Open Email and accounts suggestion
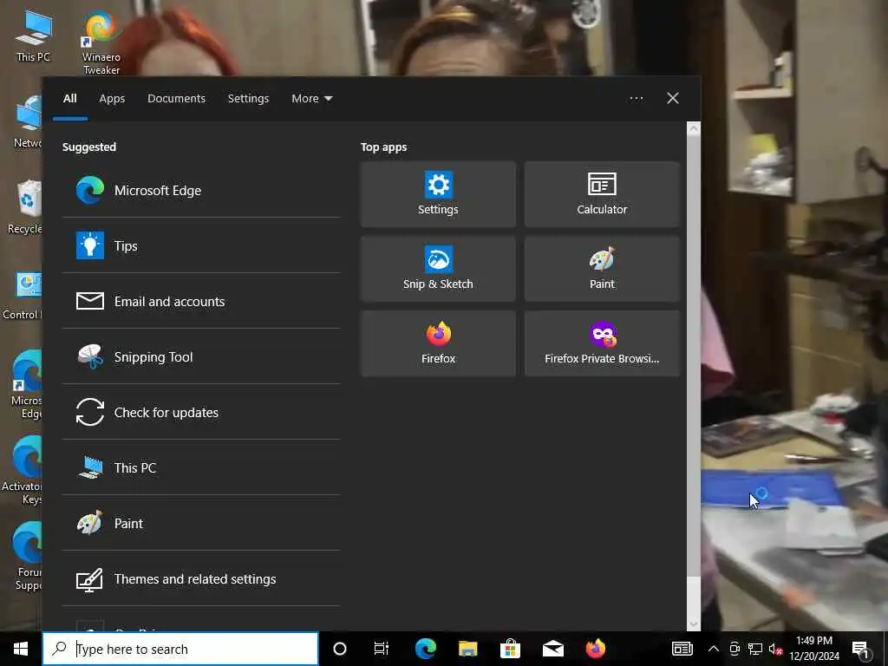Screen dimensions: 888x666 tap(201, 301)
